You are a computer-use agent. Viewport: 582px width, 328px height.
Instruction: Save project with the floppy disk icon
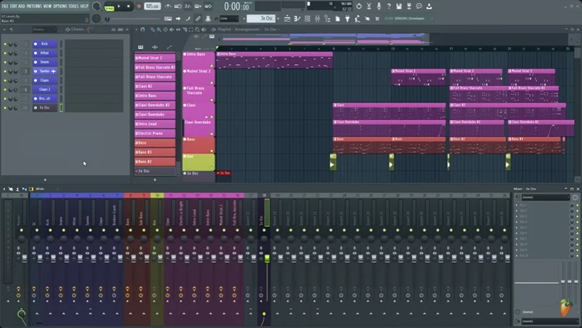(399, 6)
